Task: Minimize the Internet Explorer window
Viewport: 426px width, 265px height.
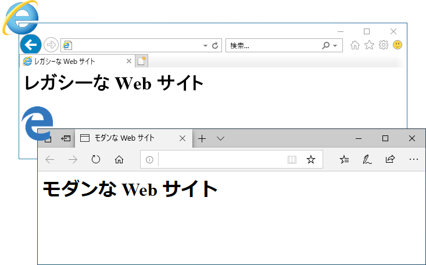Action: click(x=341, y=31)
